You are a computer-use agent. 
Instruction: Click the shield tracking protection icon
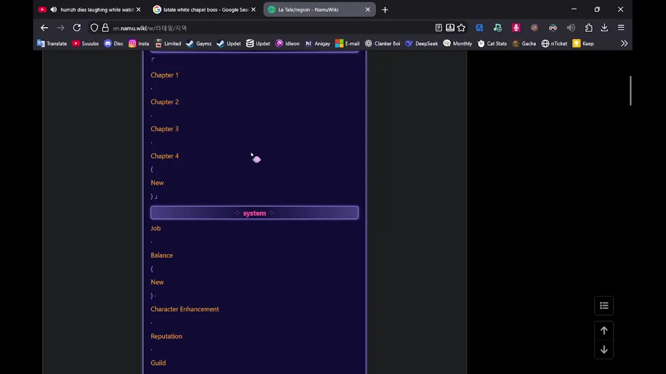94,28
